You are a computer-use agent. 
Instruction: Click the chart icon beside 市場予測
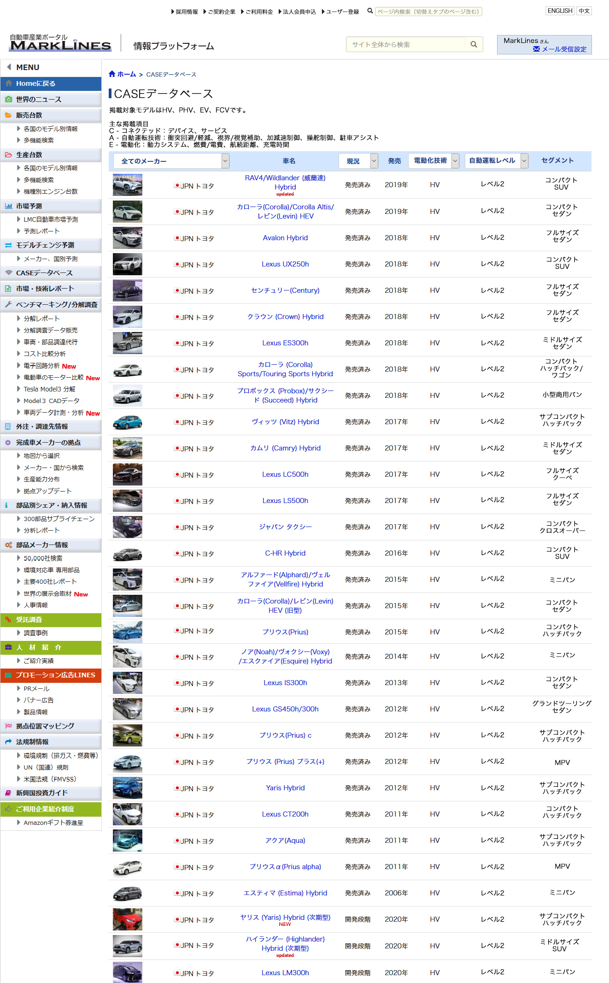click(8, 206)
